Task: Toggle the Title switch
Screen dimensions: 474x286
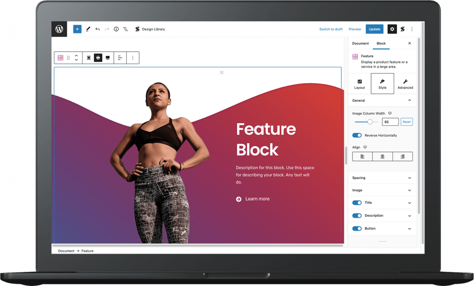Action: [357, 203]
